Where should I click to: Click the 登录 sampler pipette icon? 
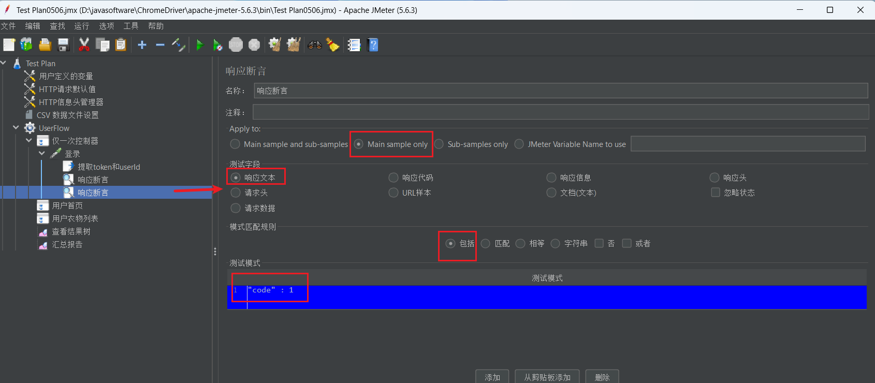[56, 154]
